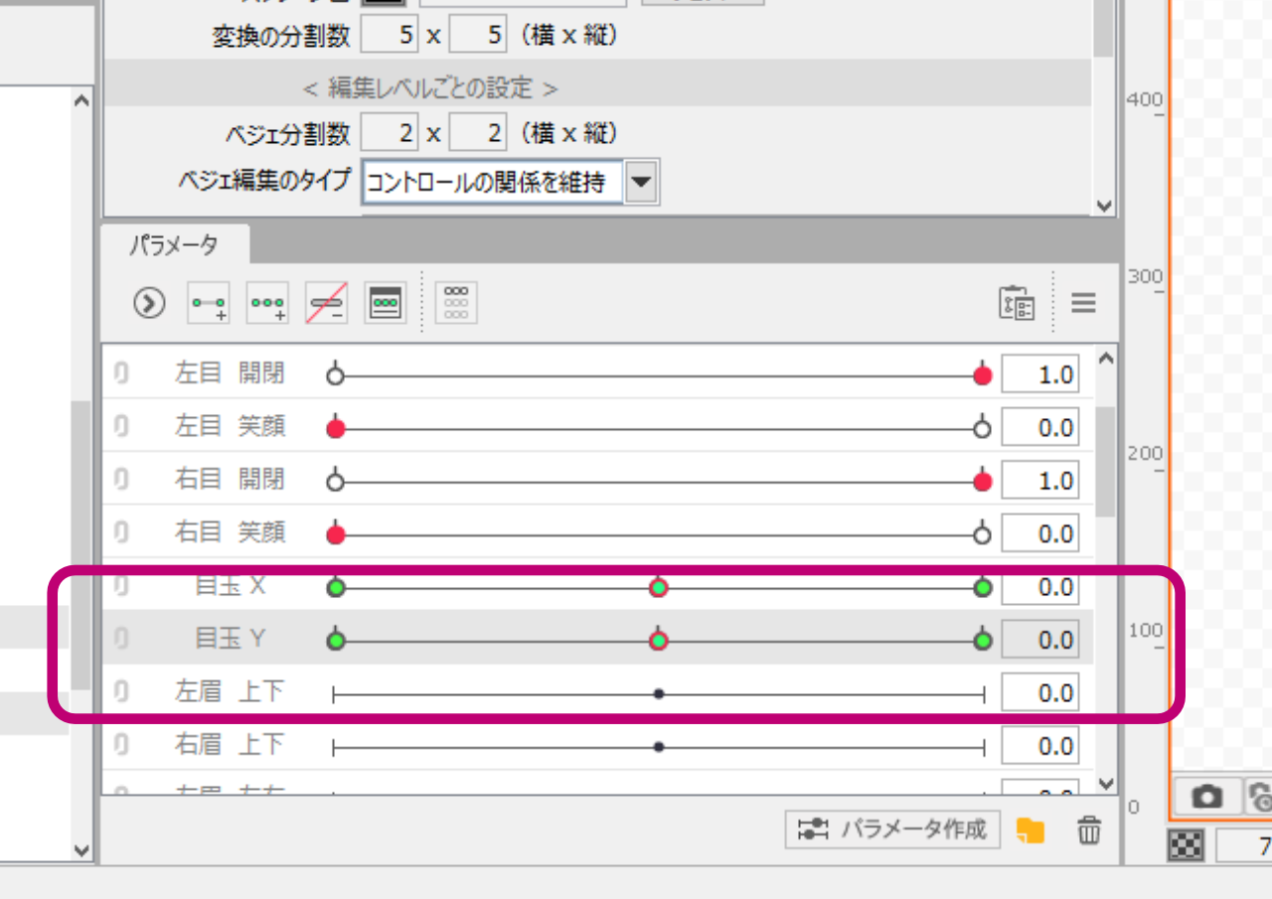Click the 右眉 上下 value field
The width and height of the screenshot is (1272, 899).
[x=1040, y=746]
